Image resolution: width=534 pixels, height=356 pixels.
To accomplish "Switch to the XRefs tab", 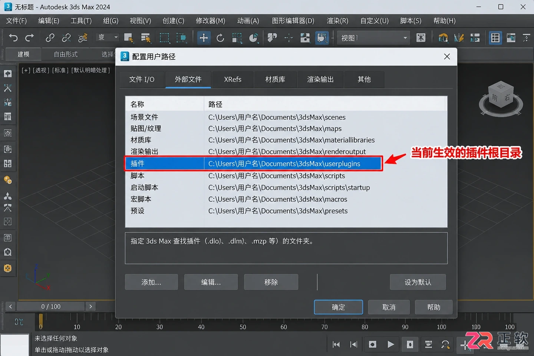I will [x=233, y=79].
